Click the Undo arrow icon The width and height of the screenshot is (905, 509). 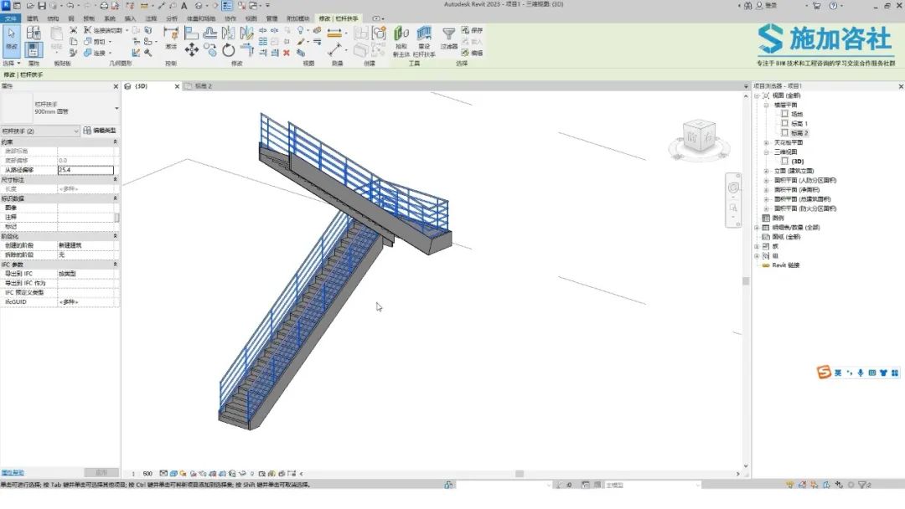[70, 6]
